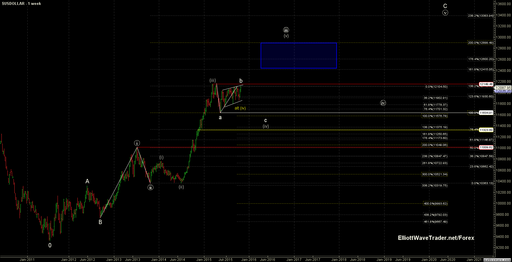The width and height of the screenshot is (512, 262).
Task: Select the lowercase "a" wave label
Action: coord(220,117)
